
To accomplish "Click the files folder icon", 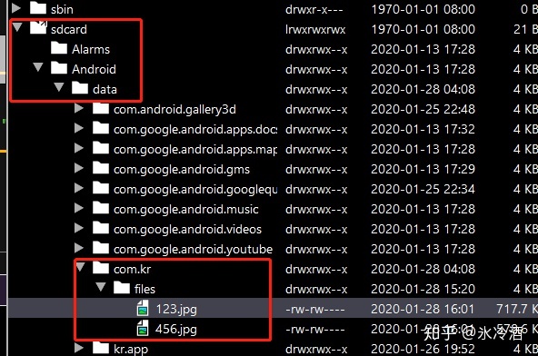I will coord(122,288).
